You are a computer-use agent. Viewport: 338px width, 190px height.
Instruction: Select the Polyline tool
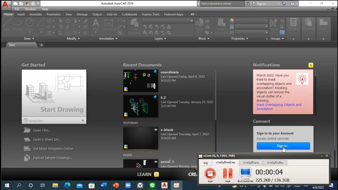click(x=18, y=25)
